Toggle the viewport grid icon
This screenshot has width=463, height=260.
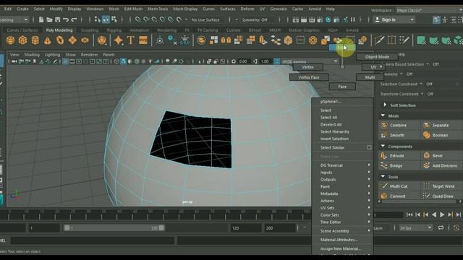click(x=65, y=61)
